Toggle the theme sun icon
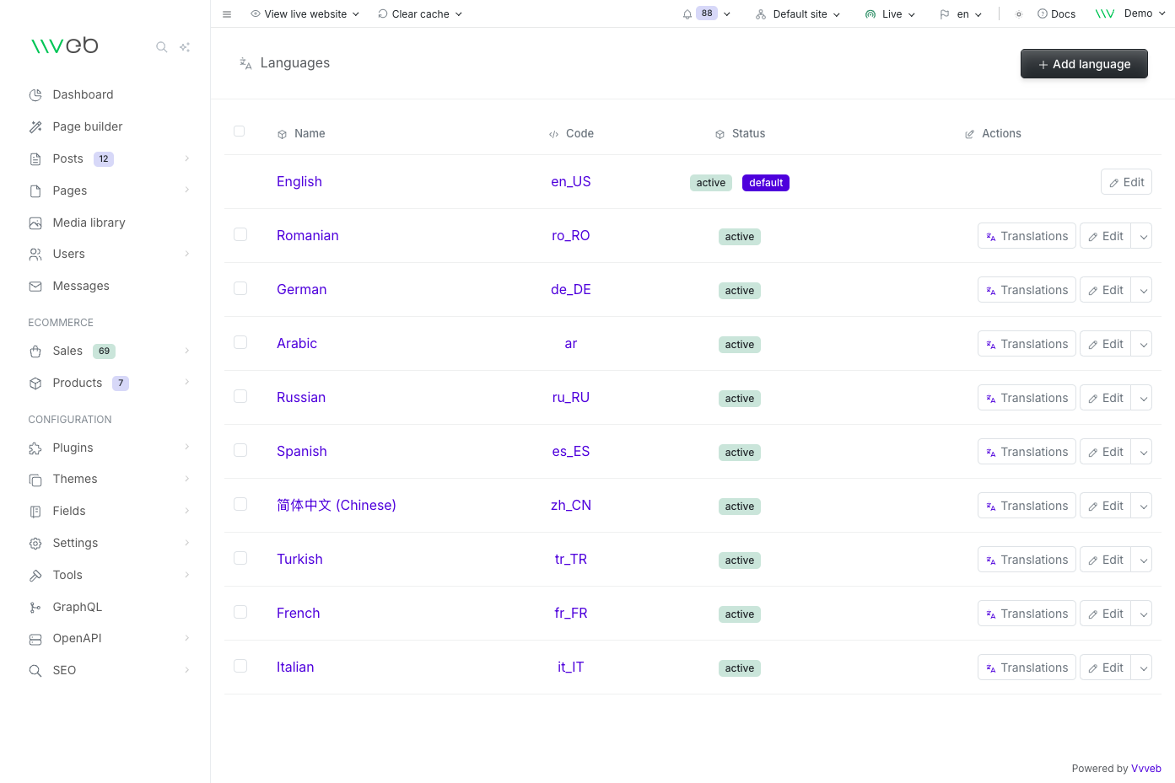Image resolution: width=1175 pixels, height=783 pixels. coord(1019,14)
